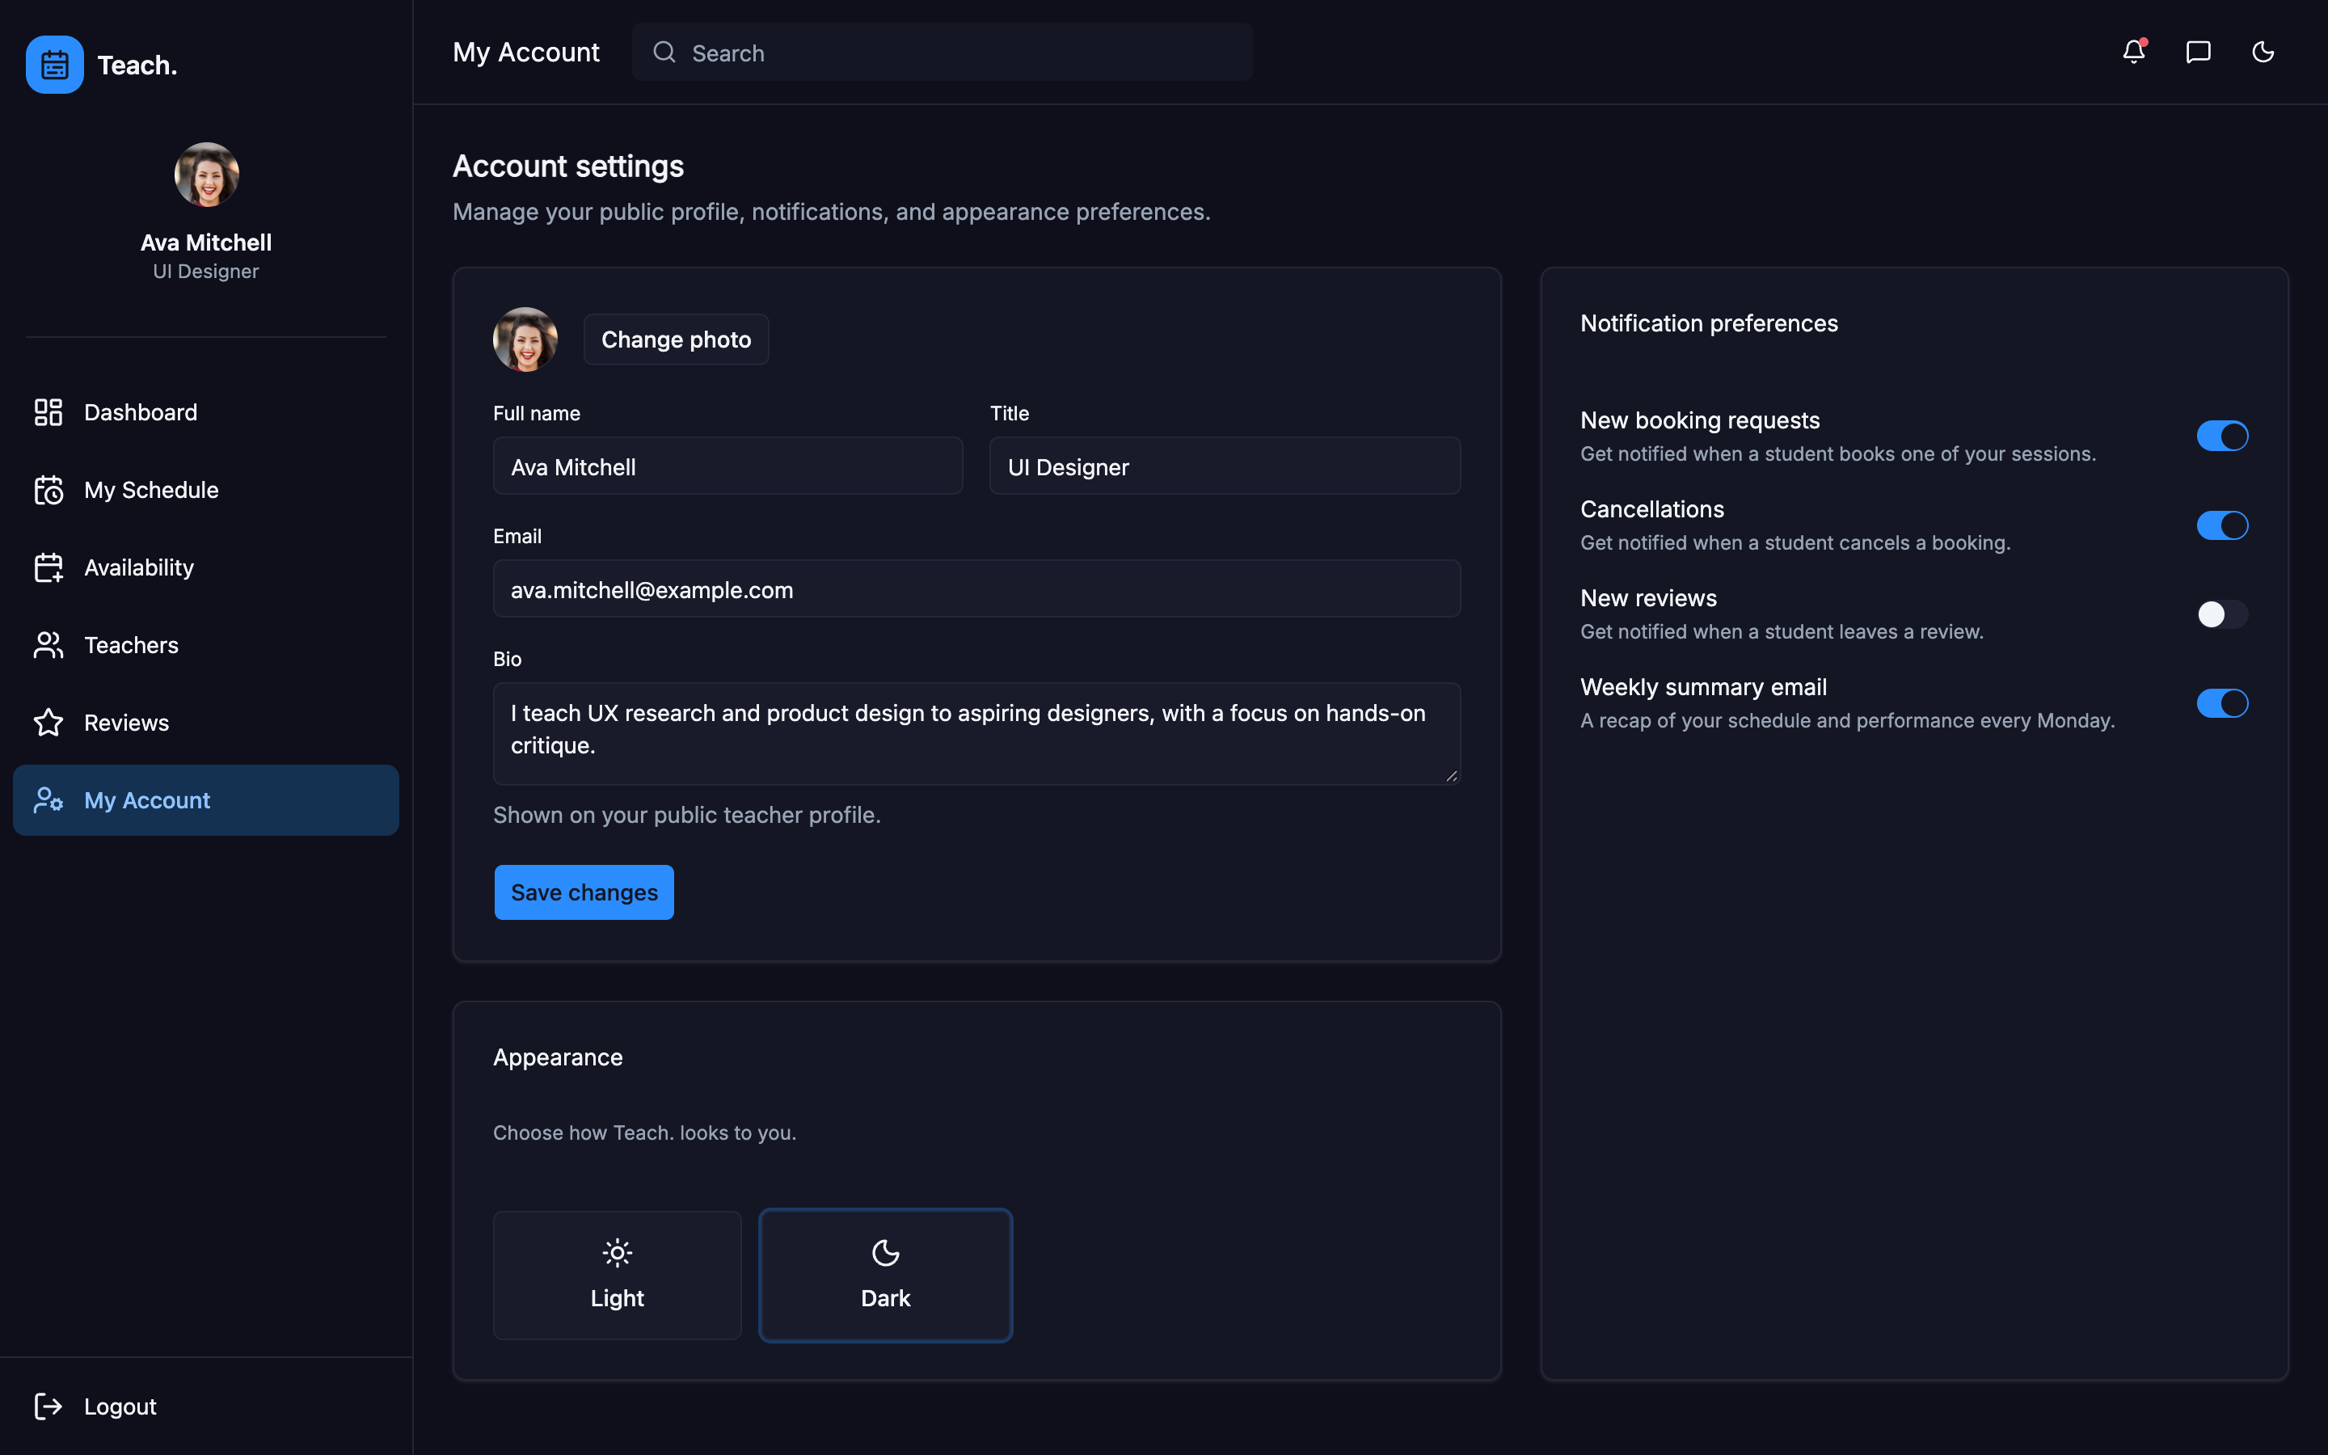Focus the Search field
The image size is (2328, 1455).
point(942,52)
